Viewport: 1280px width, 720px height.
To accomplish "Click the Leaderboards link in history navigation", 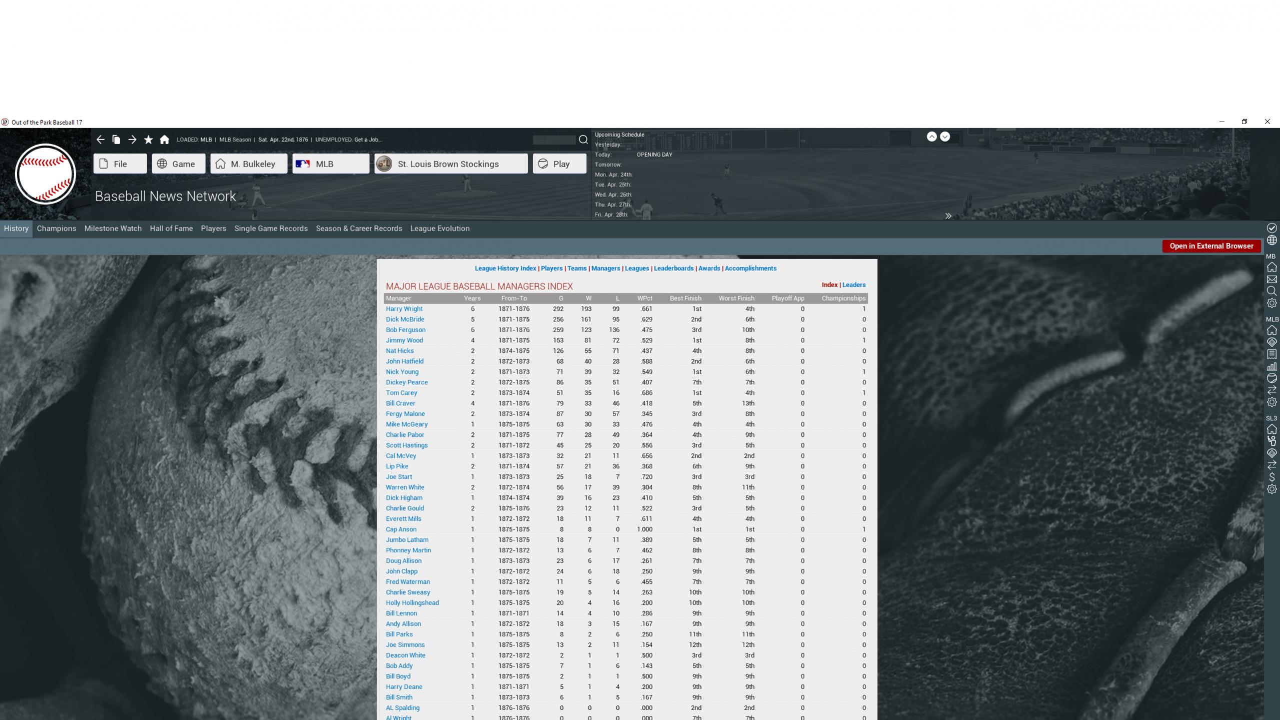I will pyautogui.click(x=673, y=268).
